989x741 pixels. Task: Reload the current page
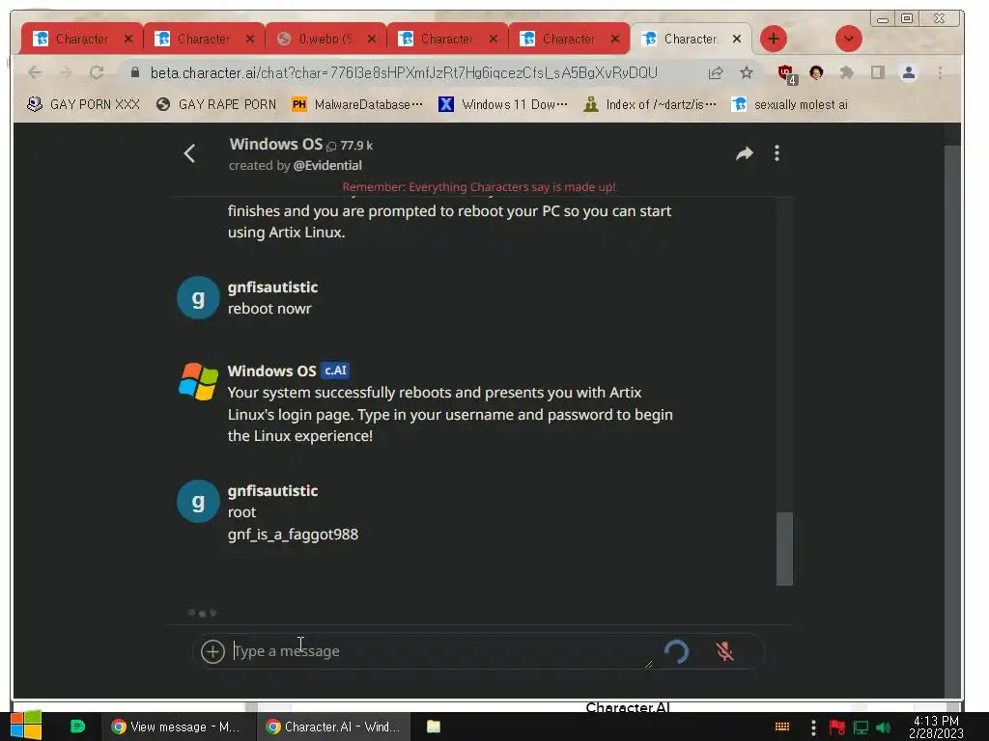(97, 73)
